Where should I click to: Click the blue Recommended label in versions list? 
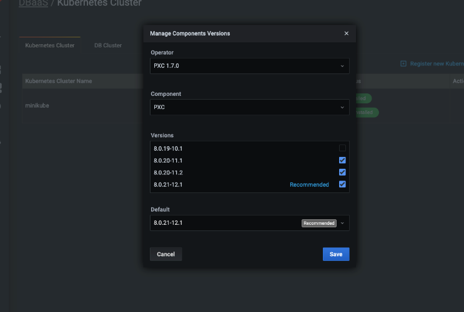point(309,185)
